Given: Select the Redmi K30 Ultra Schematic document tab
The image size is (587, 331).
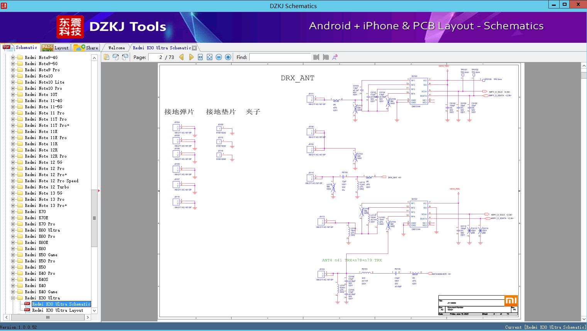Looking at the screenshot, I should click(x=162, y=48).
